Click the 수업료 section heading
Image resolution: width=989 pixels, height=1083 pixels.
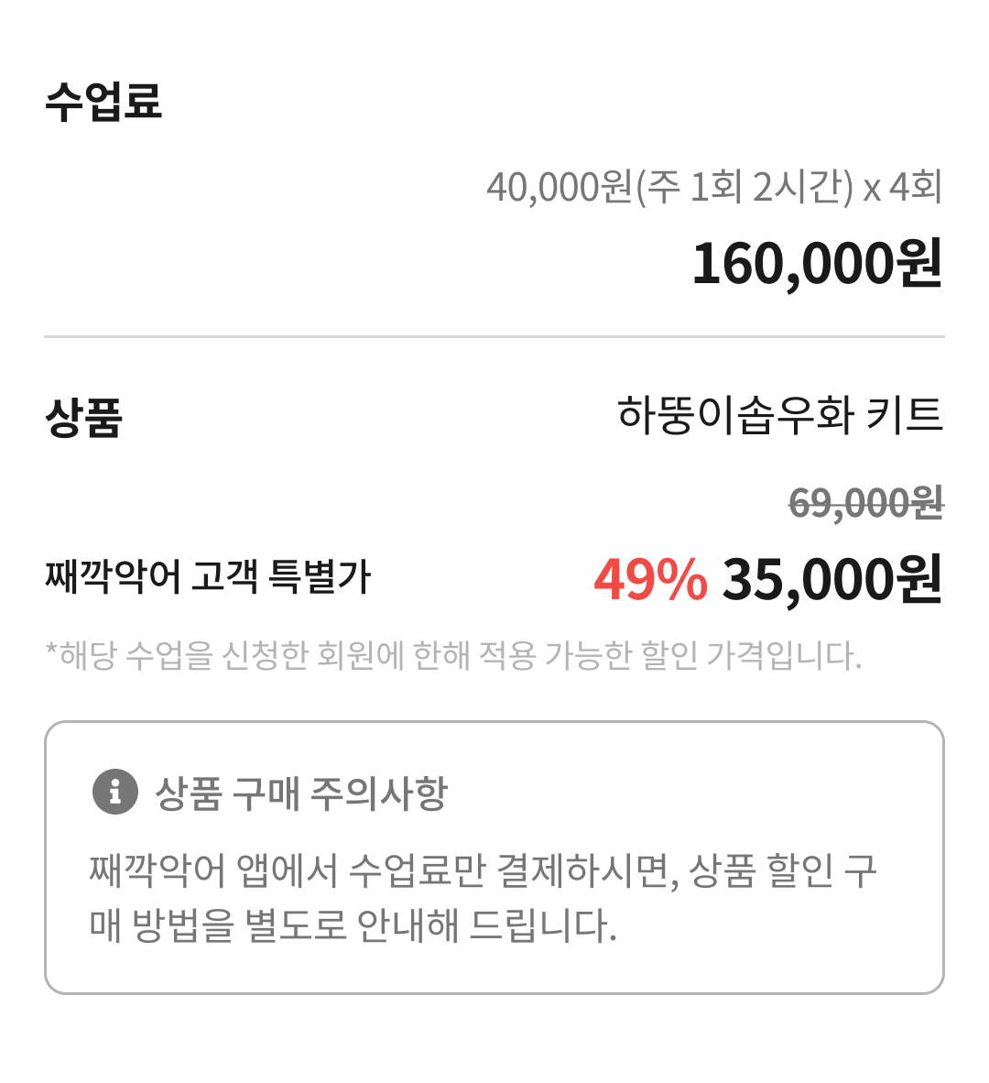pos(103,101)
